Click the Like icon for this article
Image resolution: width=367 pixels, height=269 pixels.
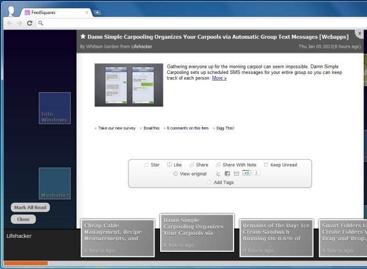170,165
